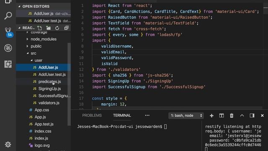Close the terminal panel
The width and height of the screenshot is (268, 151).
pyautogui.click(x=262, y=116)
